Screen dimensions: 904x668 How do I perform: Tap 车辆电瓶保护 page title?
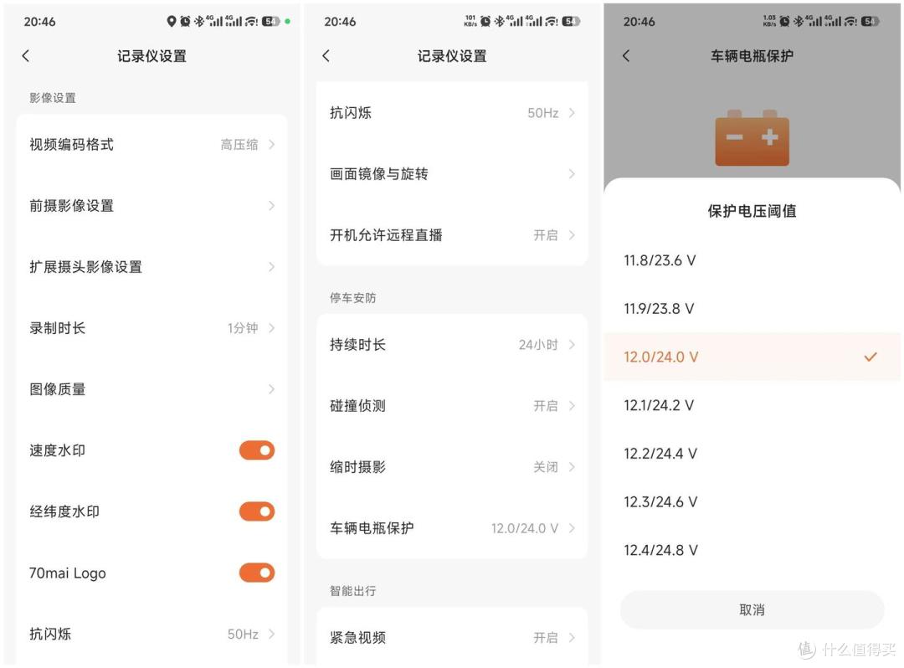pos(752,56)
